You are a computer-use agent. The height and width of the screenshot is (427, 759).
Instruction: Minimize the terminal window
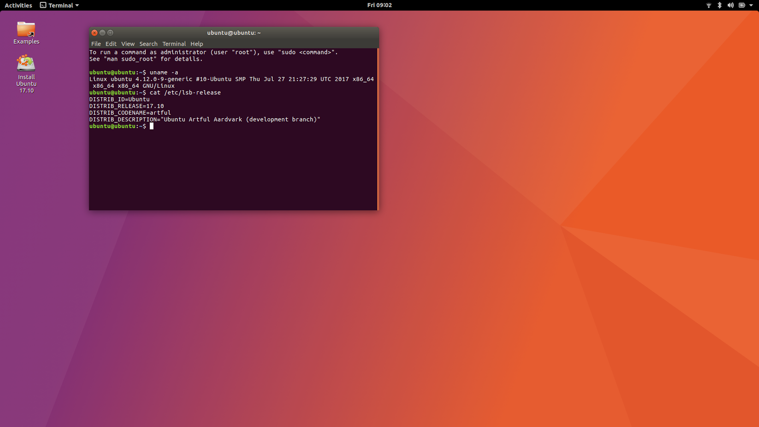point(102,33)
